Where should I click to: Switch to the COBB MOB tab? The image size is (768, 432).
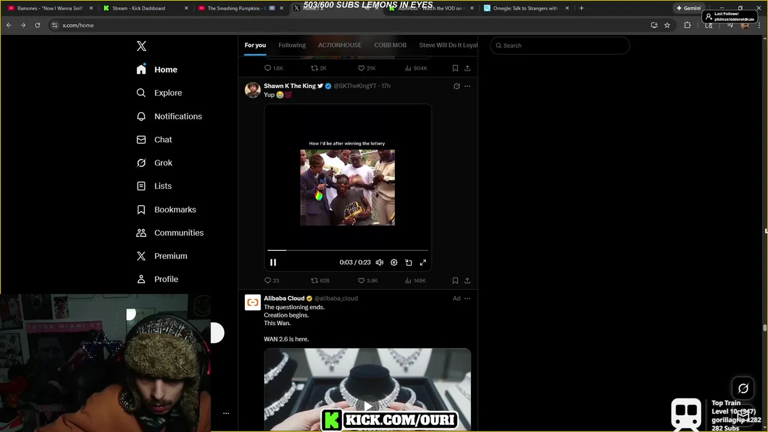pos(391,45)
